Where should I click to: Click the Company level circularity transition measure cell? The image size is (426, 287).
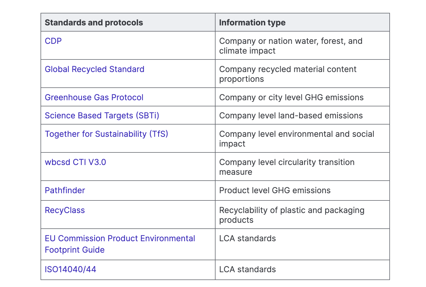pos(287,167)
